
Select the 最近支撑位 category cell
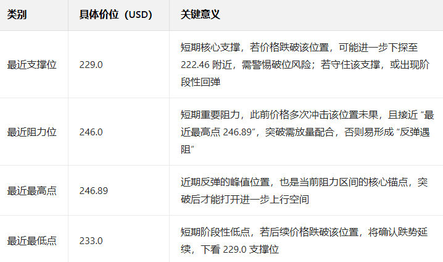coord(34,64)
